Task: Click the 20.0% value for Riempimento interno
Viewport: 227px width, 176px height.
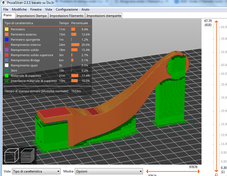Action: pos(86,45)
